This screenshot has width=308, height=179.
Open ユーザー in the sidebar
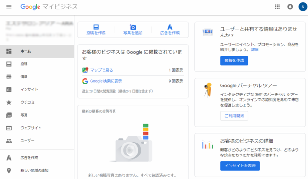tap(37, 141)
